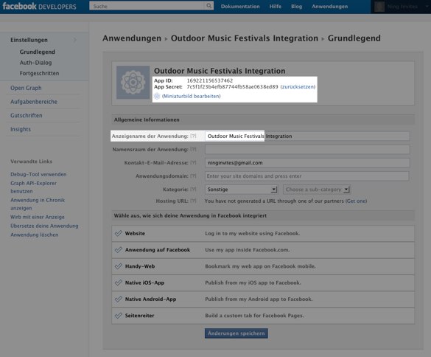Toggle the Website integration checkmark
This screenshot has width=431, height=357.
coord(119,233)
